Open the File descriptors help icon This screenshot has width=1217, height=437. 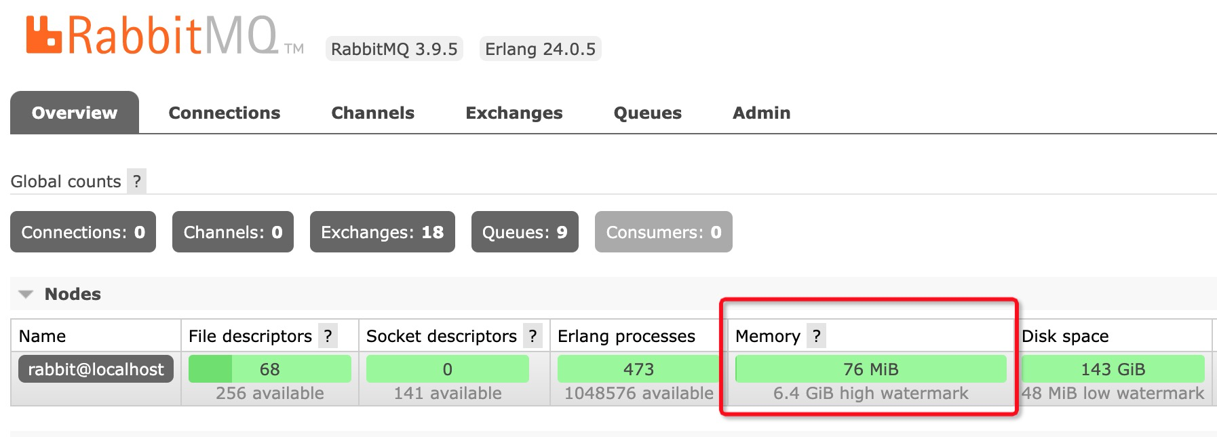coord(328,335)
